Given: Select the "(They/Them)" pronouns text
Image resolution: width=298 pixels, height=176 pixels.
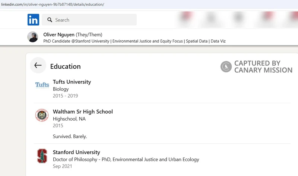Looking at the screenshot, I should click(89, 35).
